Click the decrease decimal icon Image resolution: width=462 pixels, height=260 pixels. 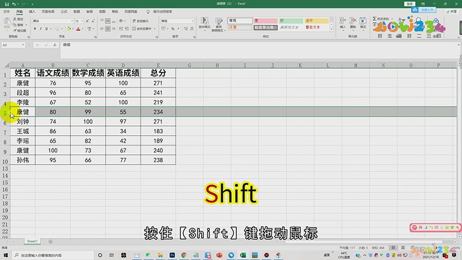[x=192, y=28]
